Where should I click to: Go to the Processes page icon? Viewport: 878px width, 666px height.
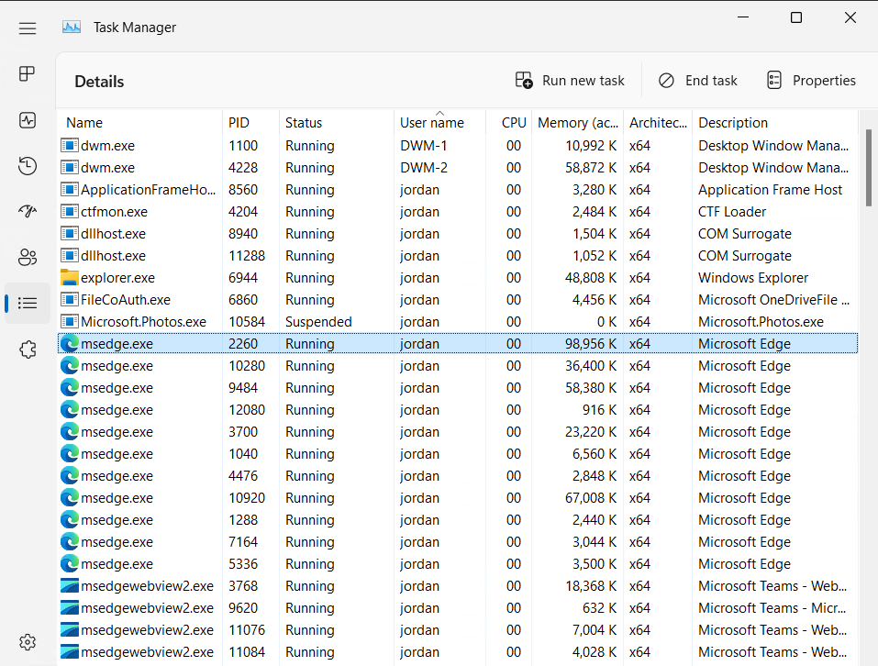[28, 74]
